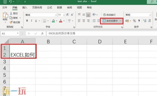The image size is (157, 96).
Task: Align text right icon
Action: click(x=88, y=21)
